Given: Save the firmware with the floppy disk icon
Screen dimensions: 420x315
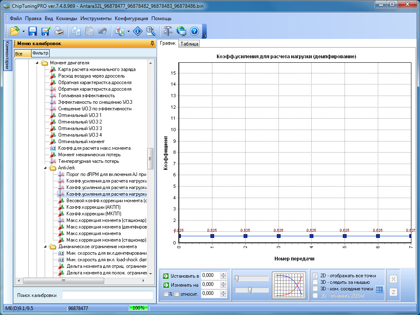Looking at the screenshot, I should pos(33,31).
